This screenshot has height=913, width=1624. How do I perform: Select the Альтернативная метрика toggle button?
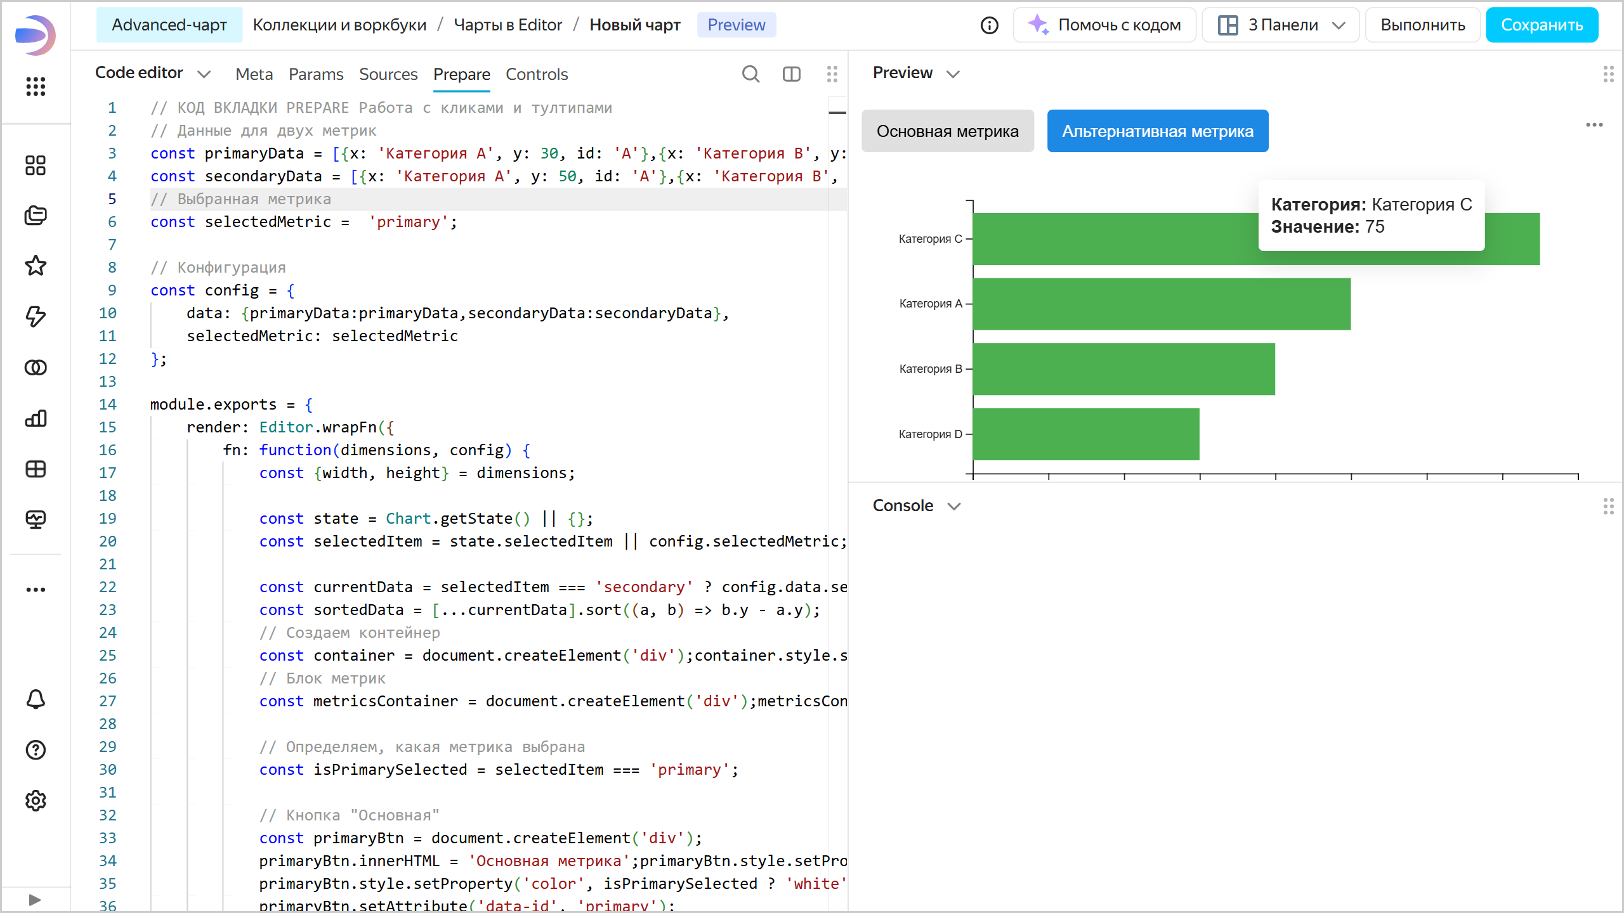click(1157, 131)
